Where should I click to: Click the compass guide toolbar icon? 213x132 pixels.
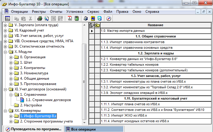[x=109, y=18]
